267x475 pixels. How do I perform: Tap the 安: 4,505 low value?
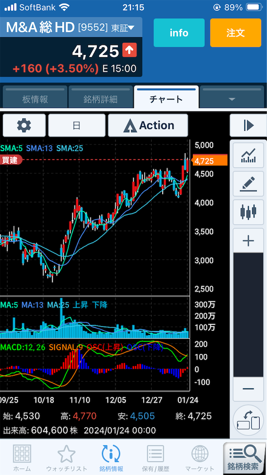(x=136, y=416)
